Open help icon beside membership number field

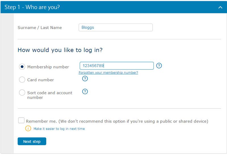pyautogui.click(x=159, y=66)
